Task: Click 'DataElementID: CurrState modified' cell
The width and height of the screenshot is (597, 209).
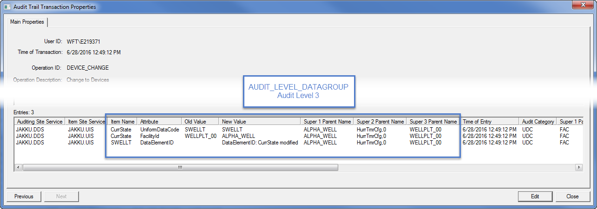Action: [260, 143]
